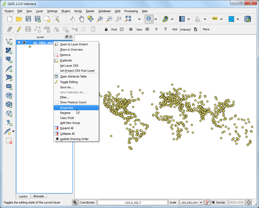Image resolution: width=259 pixels, height=208 pixels.
Task: Click the Add Raster Layer icon
Action: pos(9,51)
